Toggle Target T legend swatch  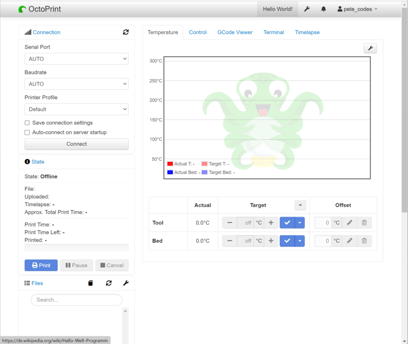tap(204, 164)
